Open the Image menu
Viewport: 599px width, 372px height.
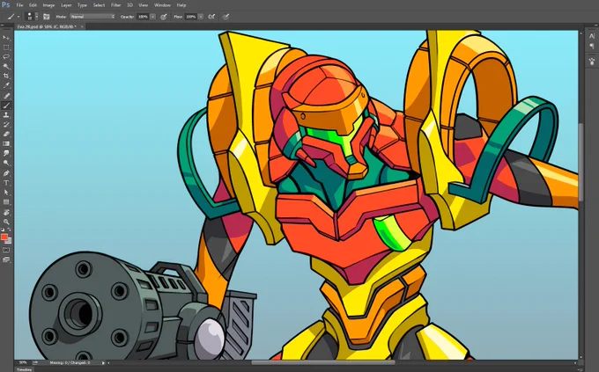pos(48,5)
